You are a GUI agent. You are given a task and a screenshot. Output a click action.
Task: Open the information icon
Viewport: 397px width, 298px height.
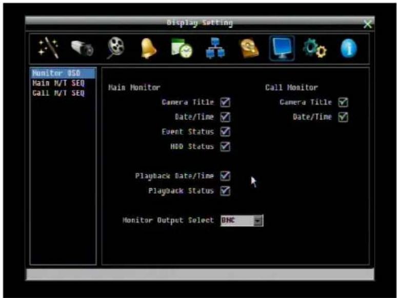[x=349, y=48]
